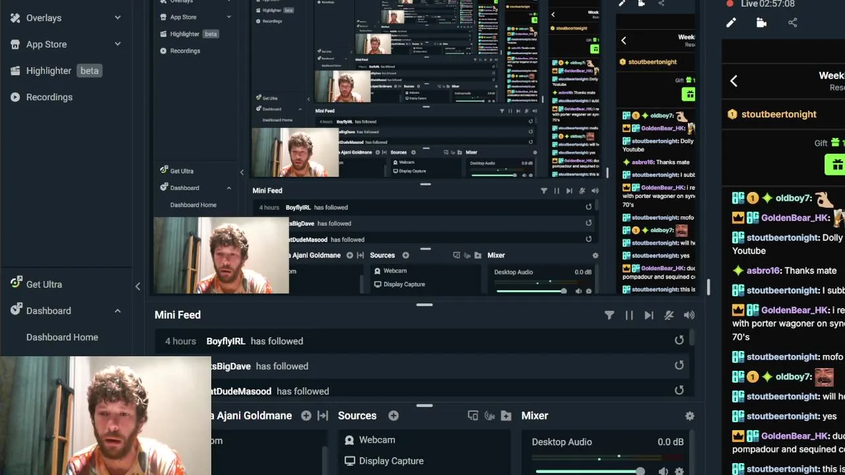845x475 pixels.
Task: Click the beta badge beside main Highlighter
Action: click(x=89, y=71)
